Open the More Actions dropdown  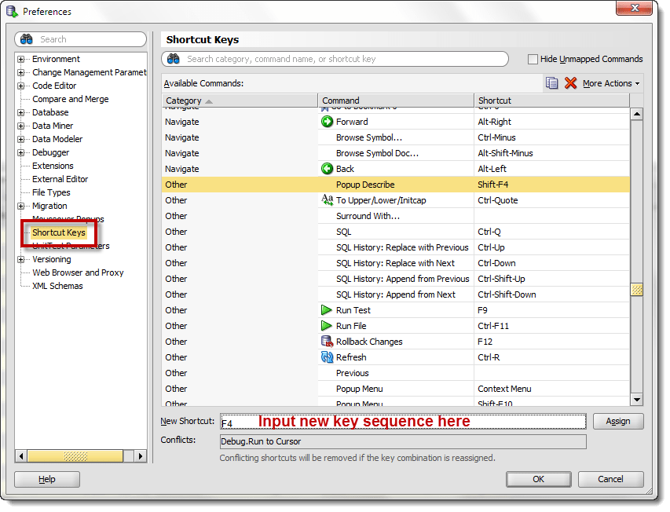tap(611, 84)
